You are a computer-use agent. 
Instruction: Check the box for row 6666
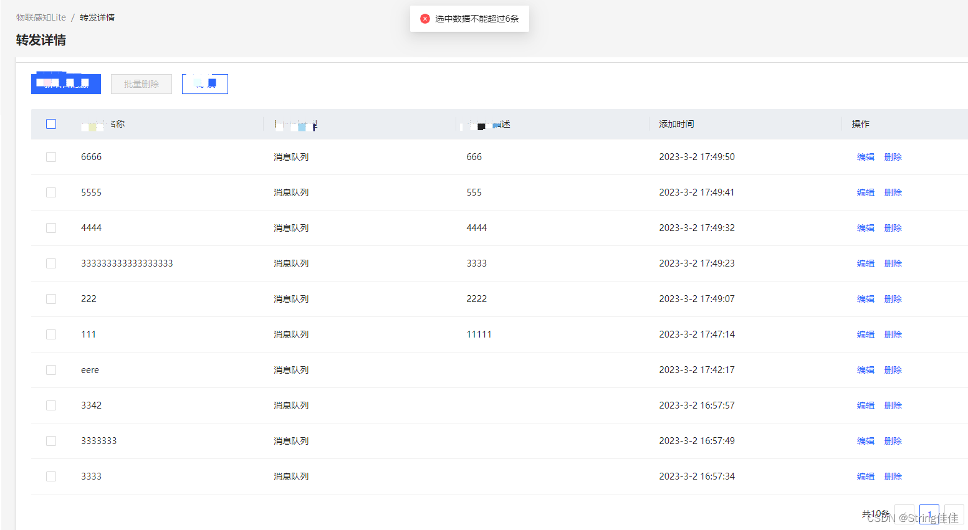[x=51, y=157]
